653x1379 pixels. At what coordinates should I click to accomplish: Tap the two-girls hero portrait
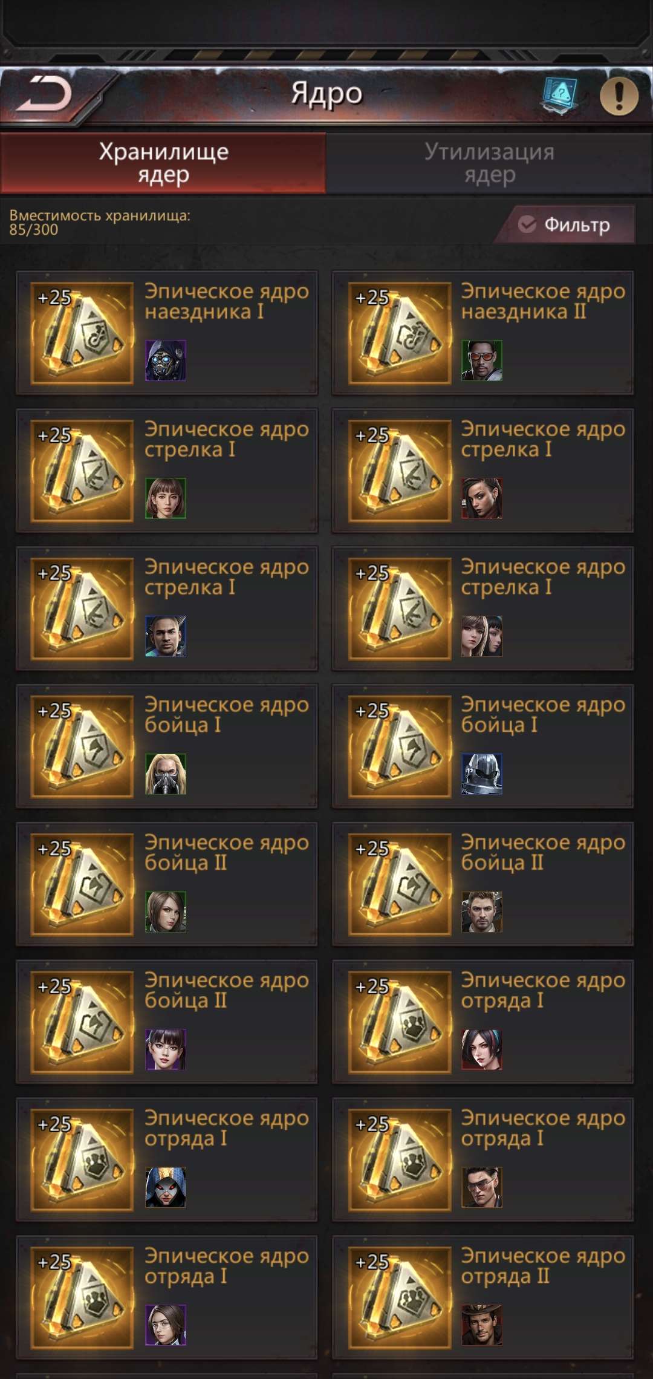click(x=482, y=636)
